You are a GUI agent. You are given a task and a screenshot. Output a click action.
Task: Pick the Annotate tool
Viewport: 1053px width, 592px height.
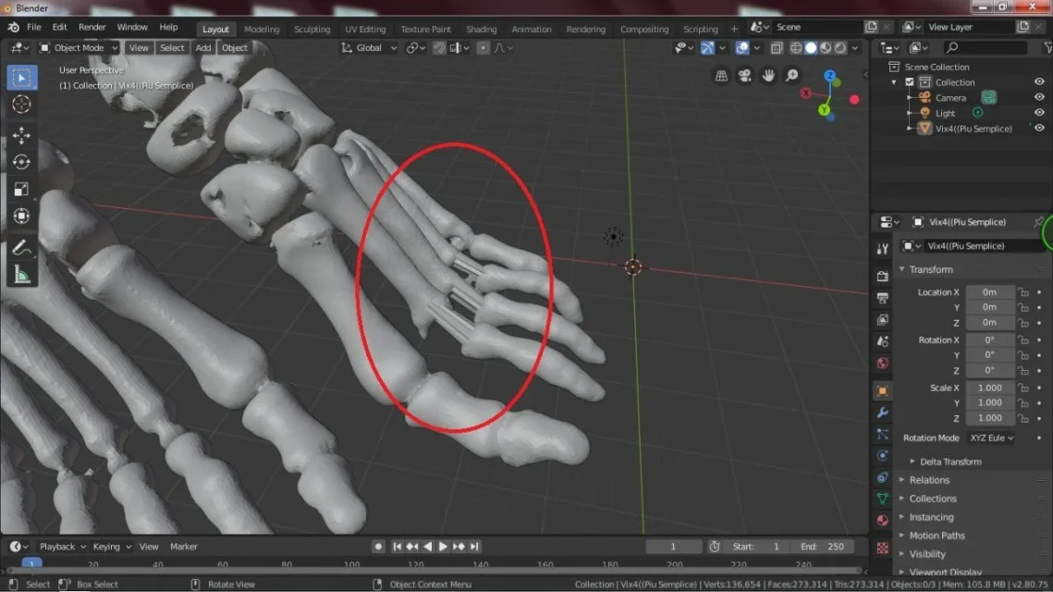pyautogui.click(x=21, y=247)
